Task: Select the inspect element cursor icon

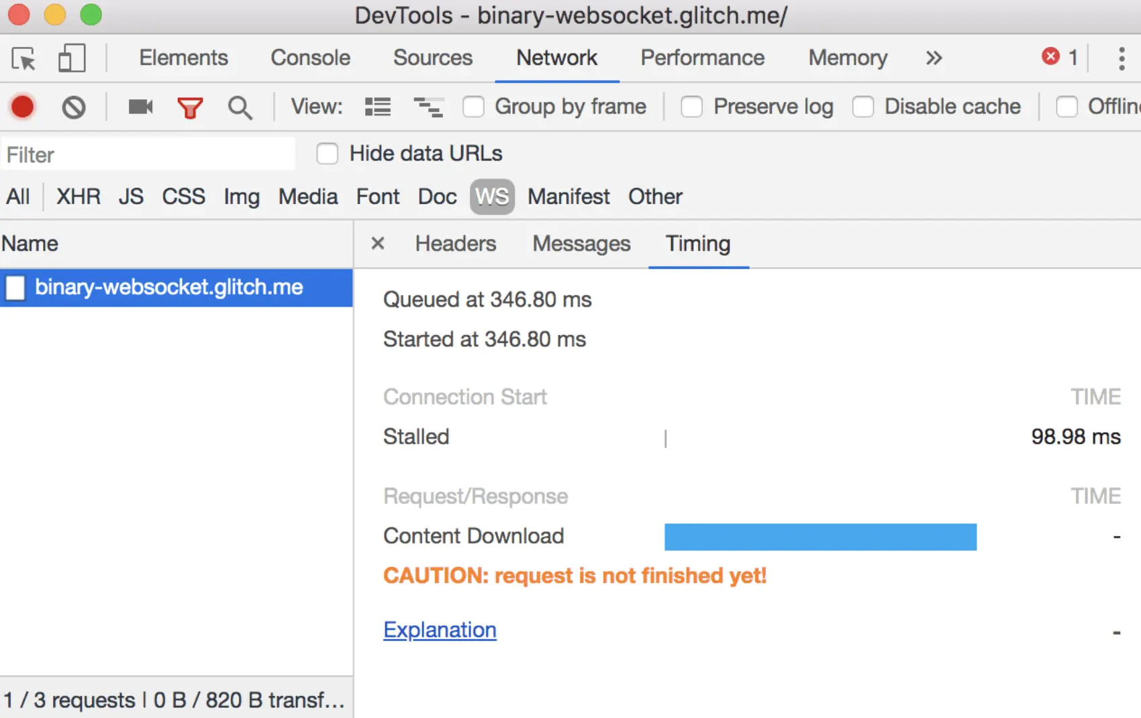Action: coord(24,59)
